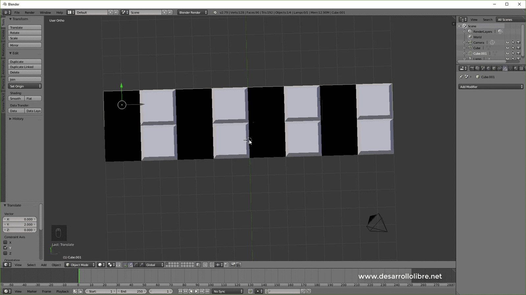The width and height of the screenshot is (526, 295).
Task: Click the Y vector value field
Action: pos(20,225)
